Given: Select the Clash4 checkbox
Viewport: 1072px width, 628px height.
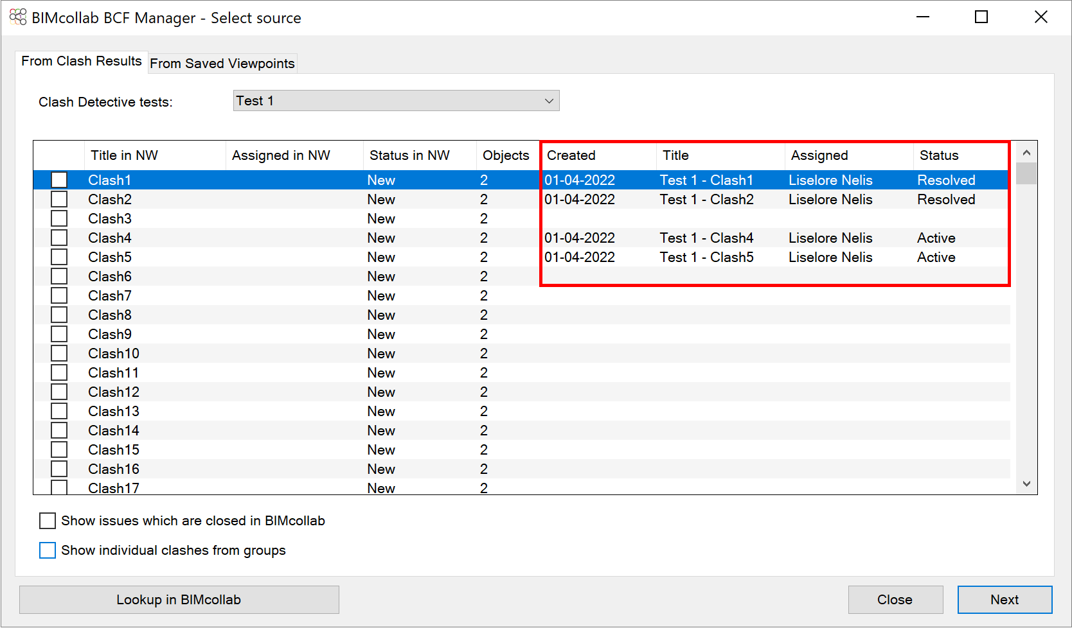Looking at the screenshot, I should [x=59, y=238].
